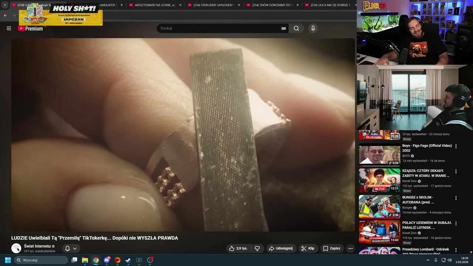This screenshot has width=473, height=266.
Task: Open options menu for BUNGEE x SKOLIM video
Action: click(x=456, y=198)
